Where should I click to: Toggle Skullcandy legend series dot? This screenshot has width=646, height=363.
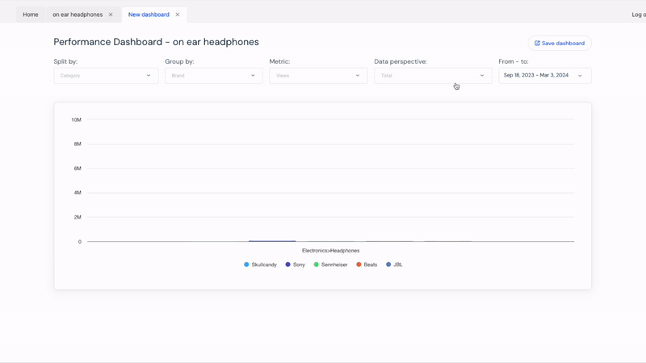tap(246, 265)
